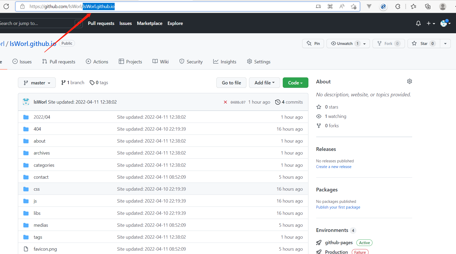Open GitHub notifications bell
This screenshot has width=456, height=254.
(418, 23)
